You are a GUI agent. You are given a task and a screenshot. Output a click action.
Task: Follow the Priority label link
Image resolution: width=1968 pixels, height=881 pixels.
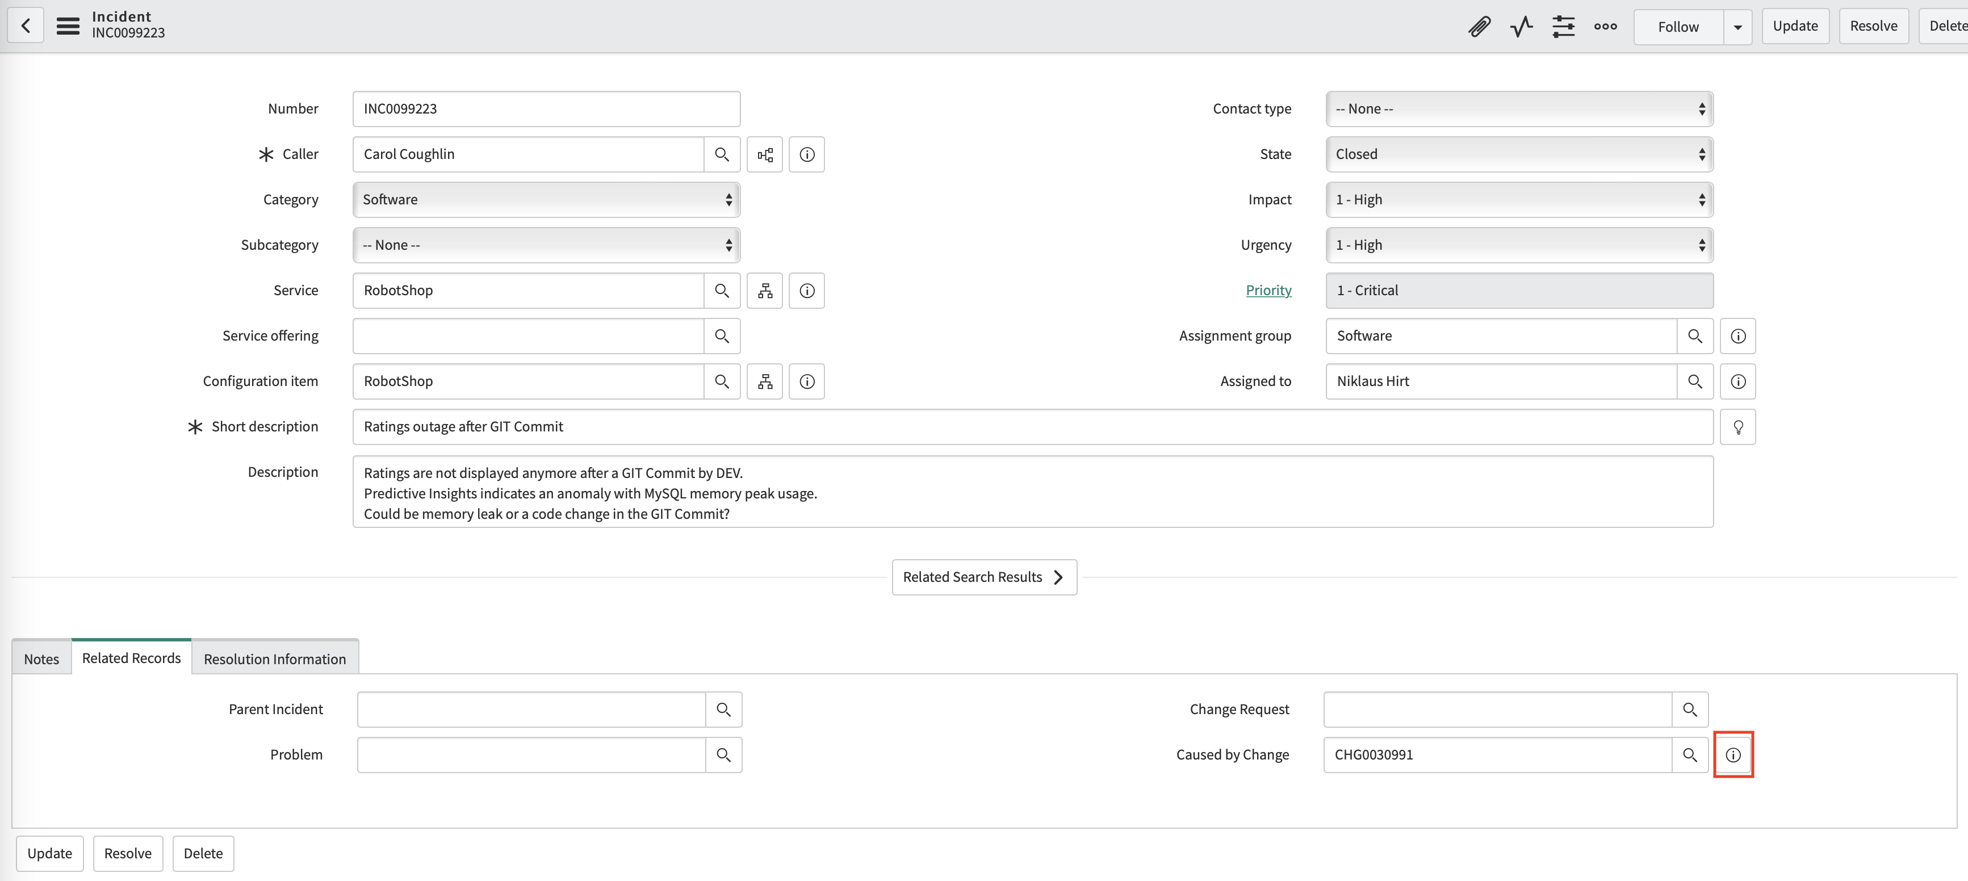(1268, 291)
